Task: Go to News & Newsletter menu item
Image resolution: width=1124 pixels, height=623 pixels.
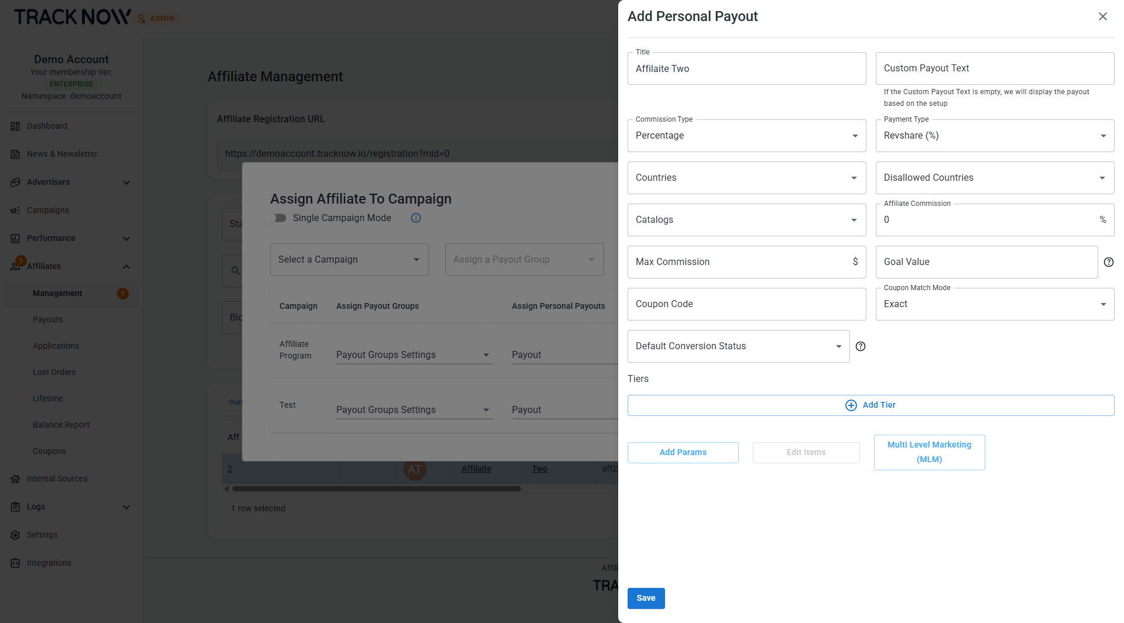Action: (x=62, y=154)
